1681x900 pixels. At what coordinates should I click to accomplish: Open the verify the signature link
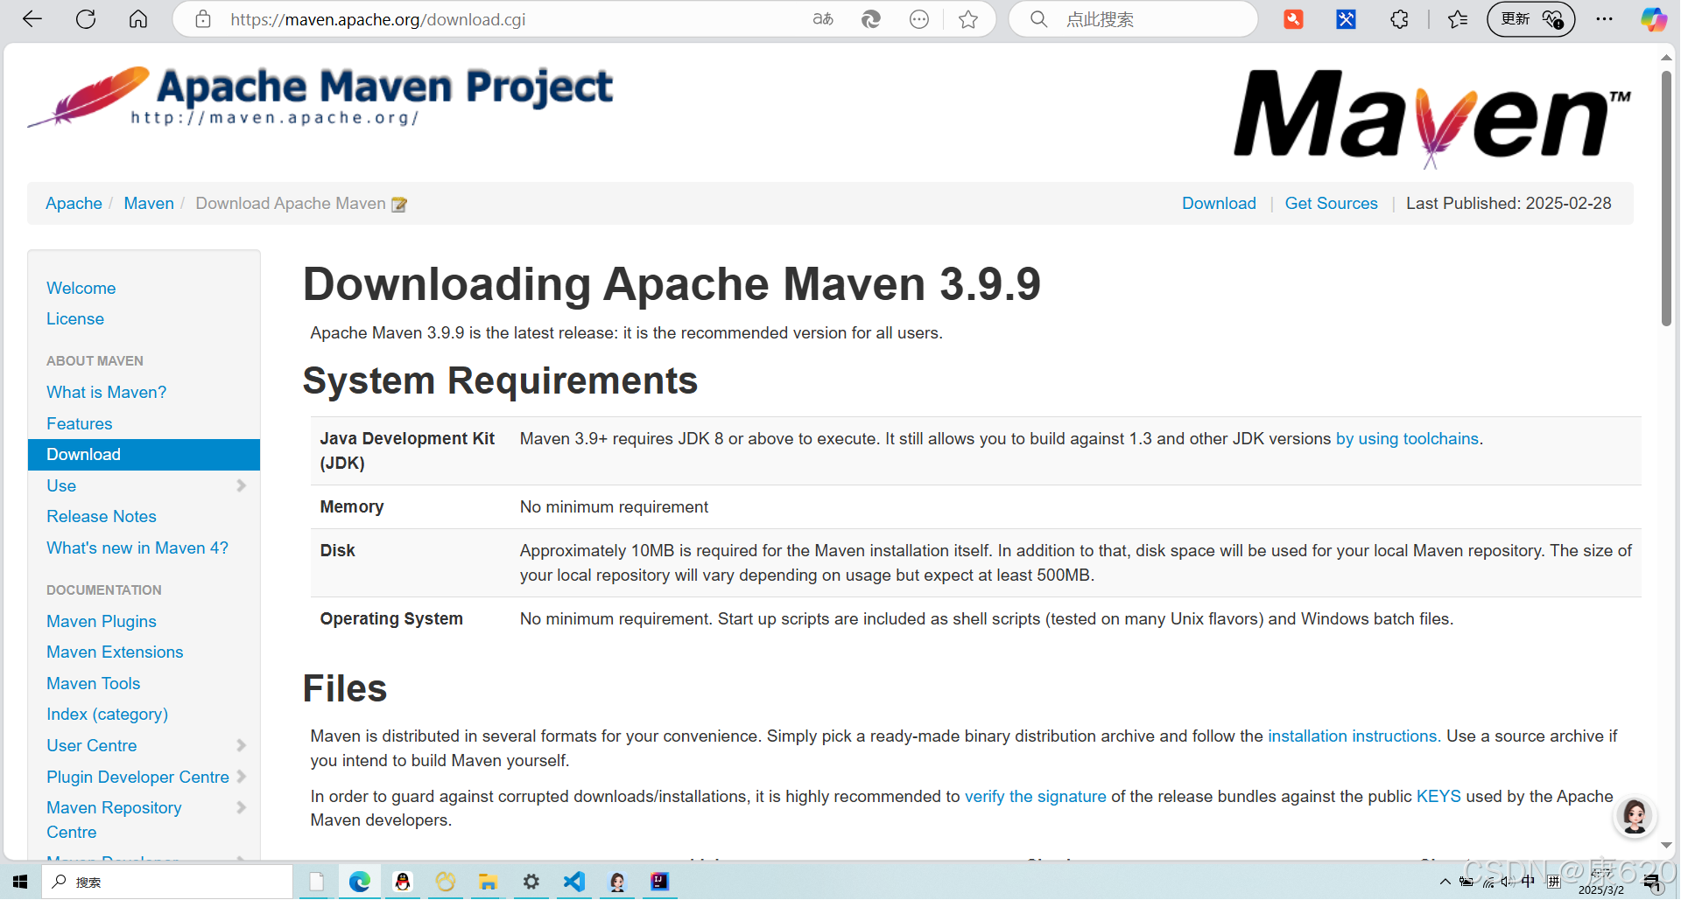click(1036, 796)
